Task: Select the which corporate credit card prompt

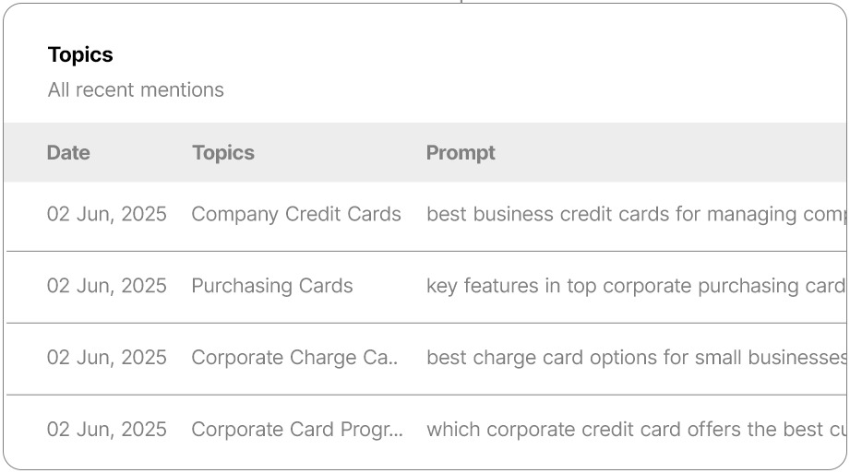Action: coord(635,431)
